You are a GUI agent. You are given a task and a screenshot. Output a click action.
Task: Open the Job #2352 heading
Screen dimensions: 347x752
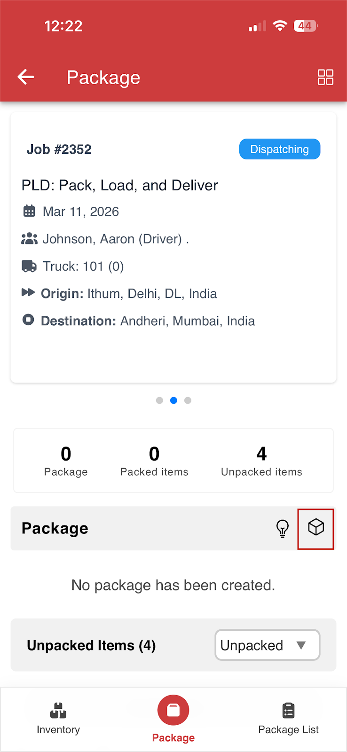59,149
